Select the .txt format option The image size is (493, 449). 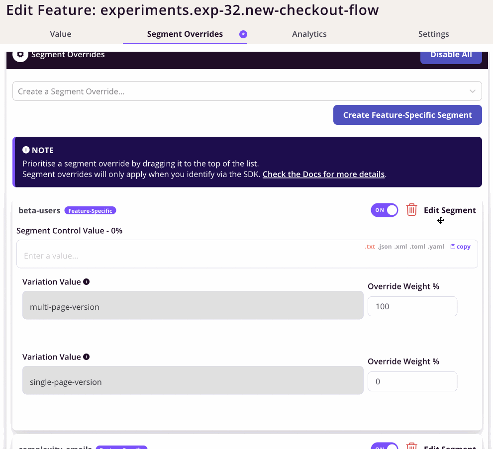[x=370, y=247]
